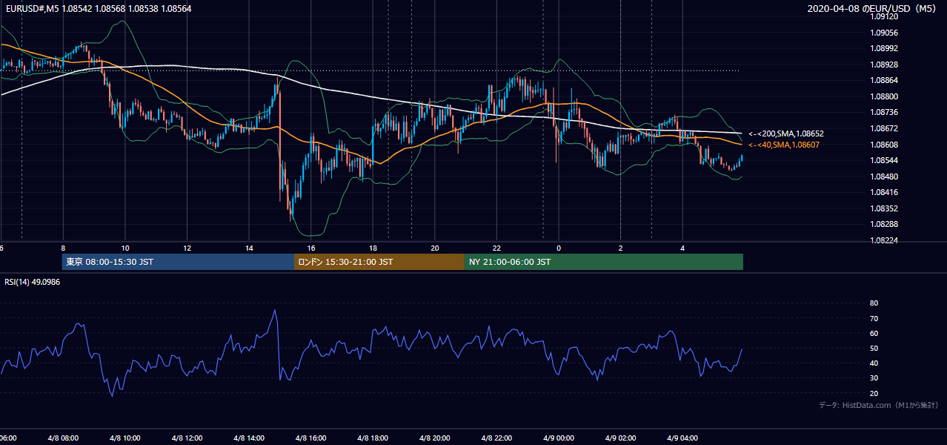Click the 1.08480 price axis label
The image size is (947, 445).
pos(884,177)
